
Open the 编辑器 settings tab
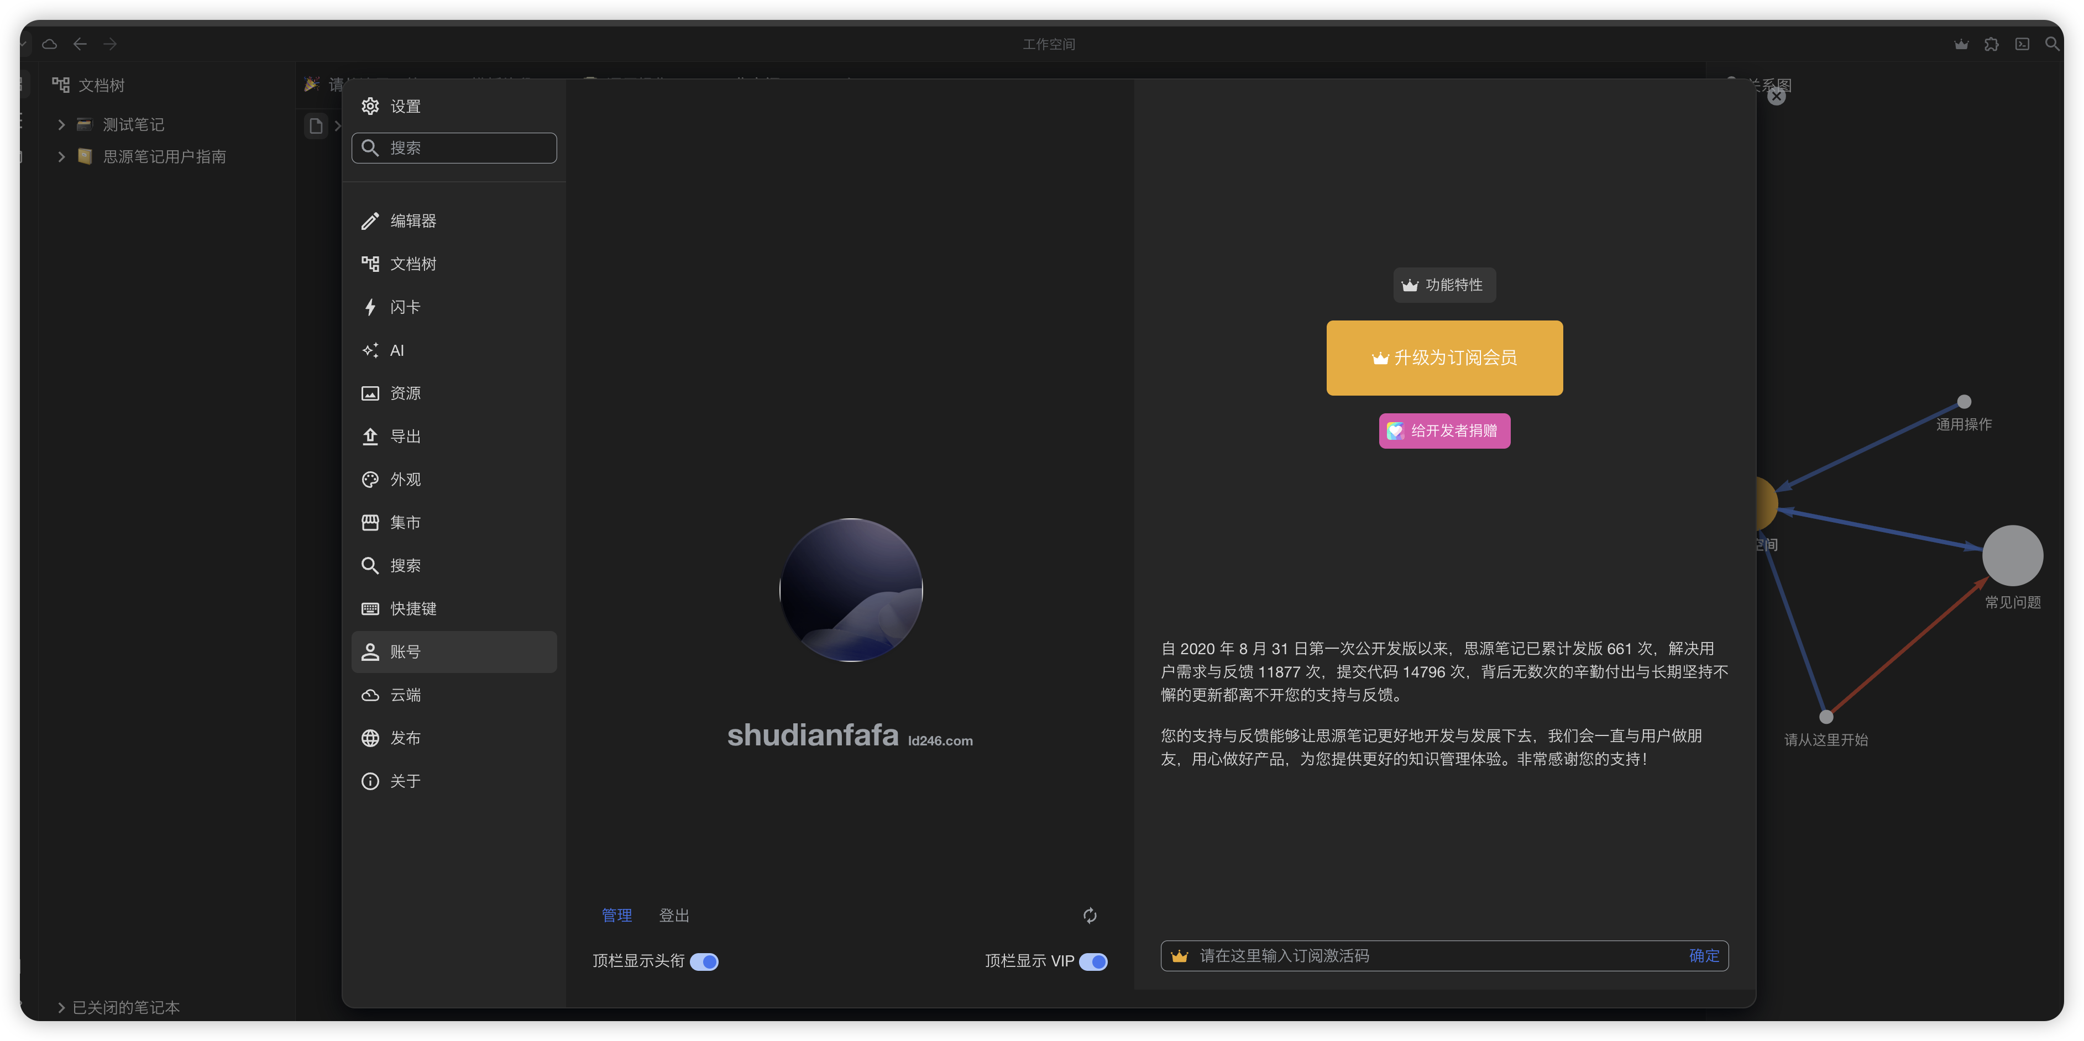pos(412,221)
